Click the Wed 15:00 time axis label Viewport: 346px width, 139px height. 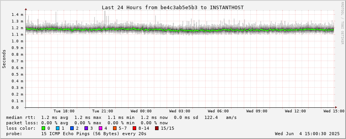click(x=334, y=111)
